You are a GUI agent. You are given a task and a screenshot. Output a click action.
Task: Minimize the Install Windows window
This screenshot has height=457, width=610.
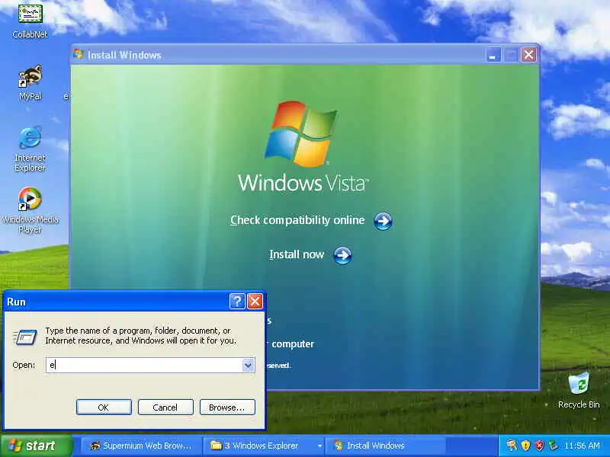(x=493, y=55)
